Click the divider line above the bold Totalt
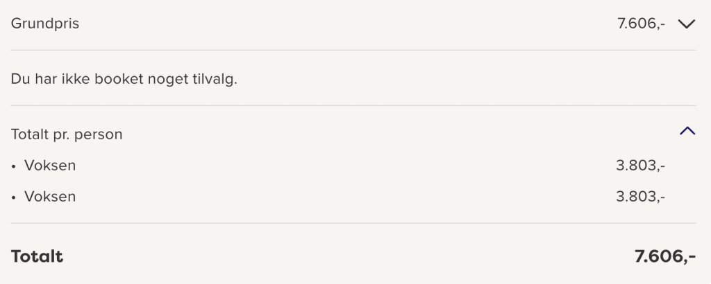711x284 pixels. coord(353,223)
